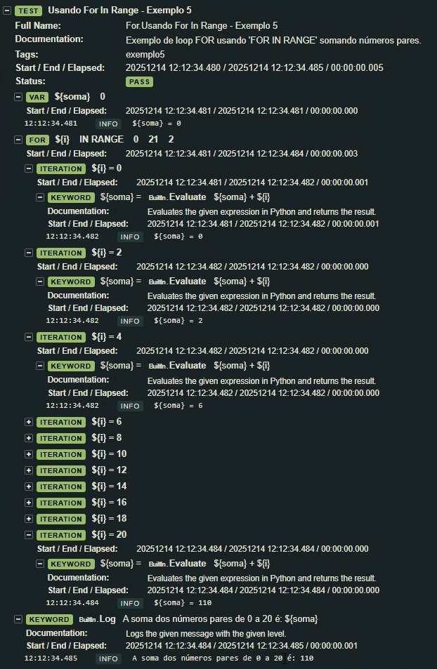Collapse the test Usando For In Range
437x669 pixels.
pos(7,11)
